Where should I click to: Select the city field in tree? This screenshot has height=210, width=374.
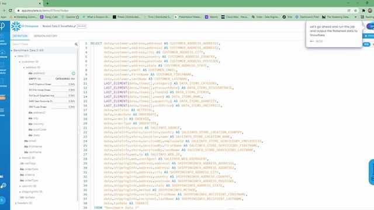(x=33, y=118)
